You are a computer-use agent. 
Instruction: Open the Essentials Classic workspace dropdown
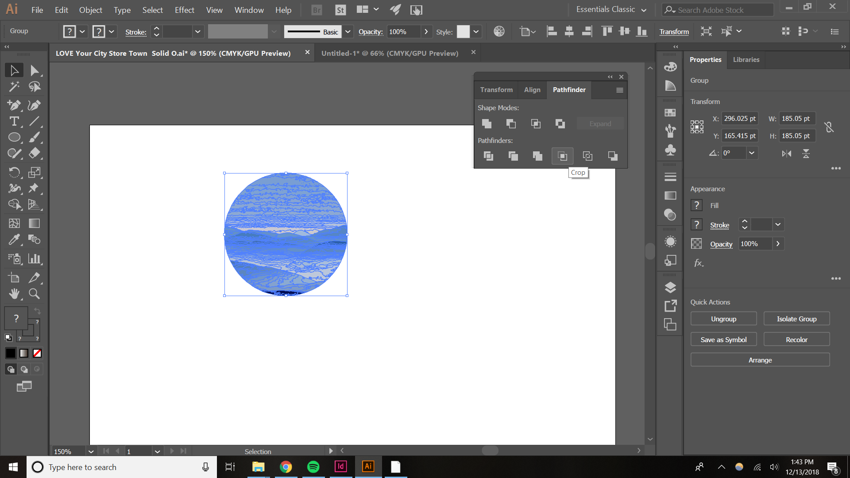611,9
